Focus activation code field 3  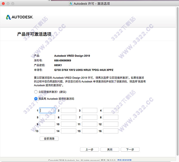pos(89,110)
